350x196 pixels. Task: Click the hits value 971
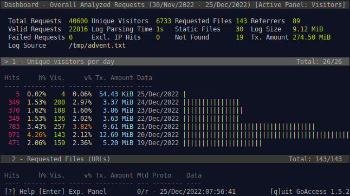point(14,135)
